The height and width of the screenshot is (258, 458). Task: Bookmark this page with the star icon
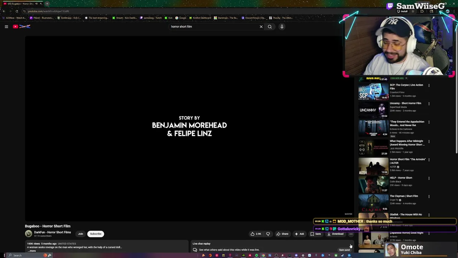tap(413, 11)
